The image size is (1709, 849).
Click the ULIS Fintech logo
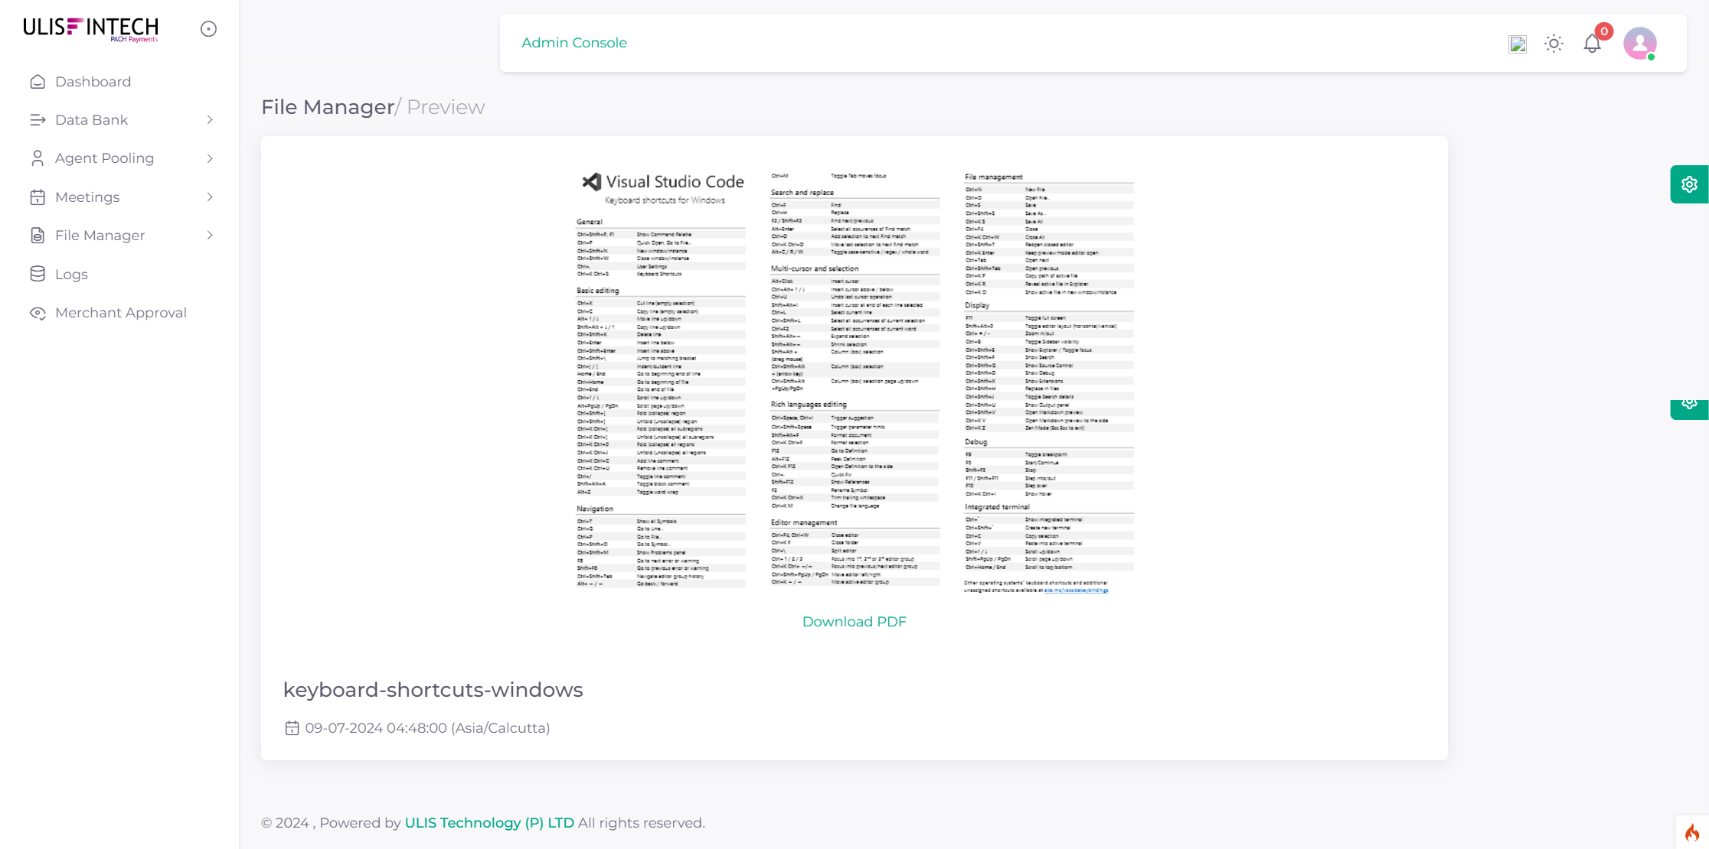(x=91, y=29)
